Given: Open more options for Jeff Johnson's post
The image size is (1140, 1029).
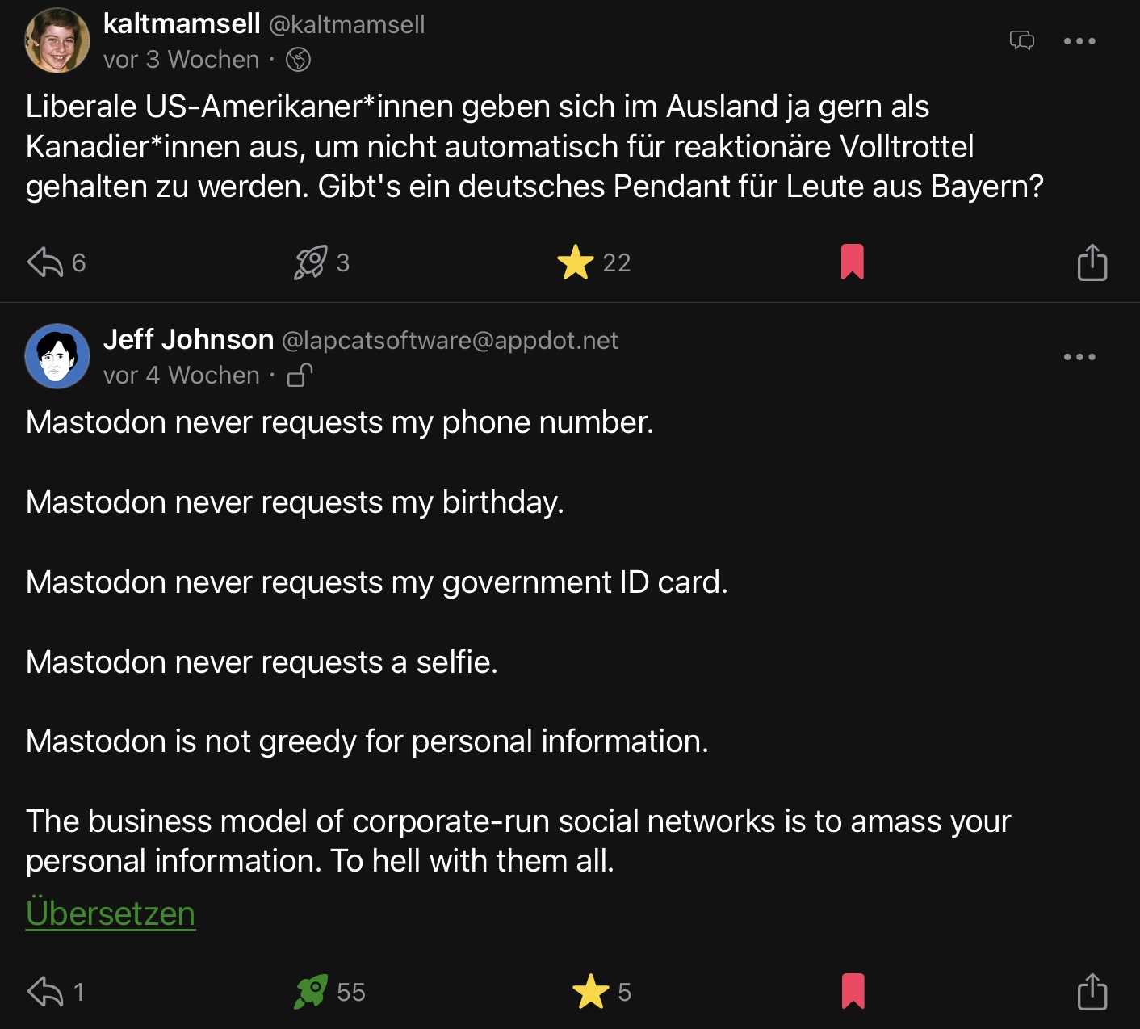Looking at the screenshot, I should pos(1079,356).
